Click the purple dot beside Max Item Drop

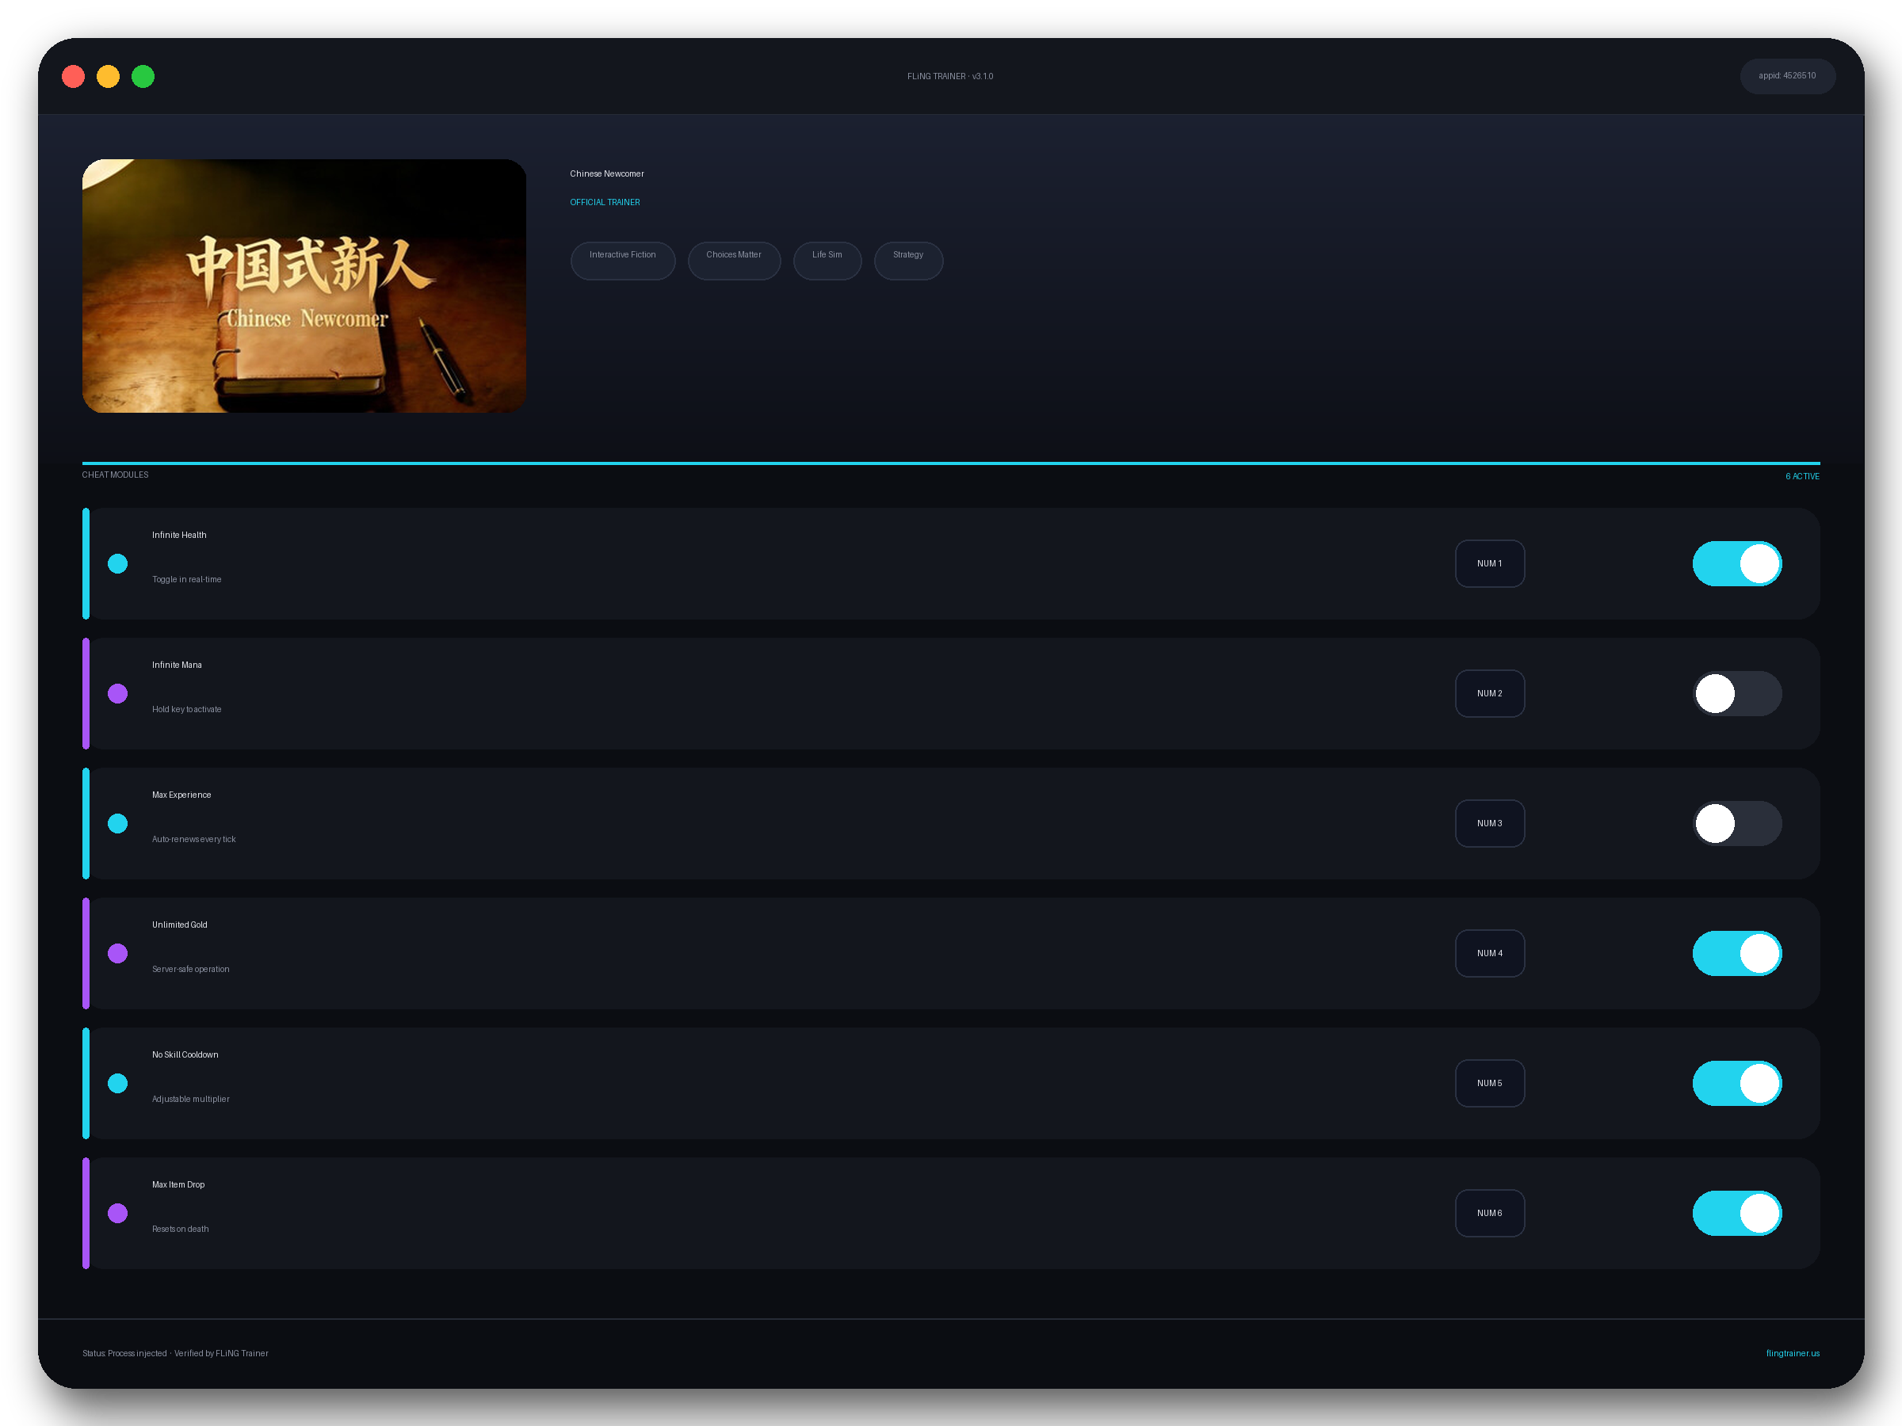pyautogui.click(x=118, y=1212)
